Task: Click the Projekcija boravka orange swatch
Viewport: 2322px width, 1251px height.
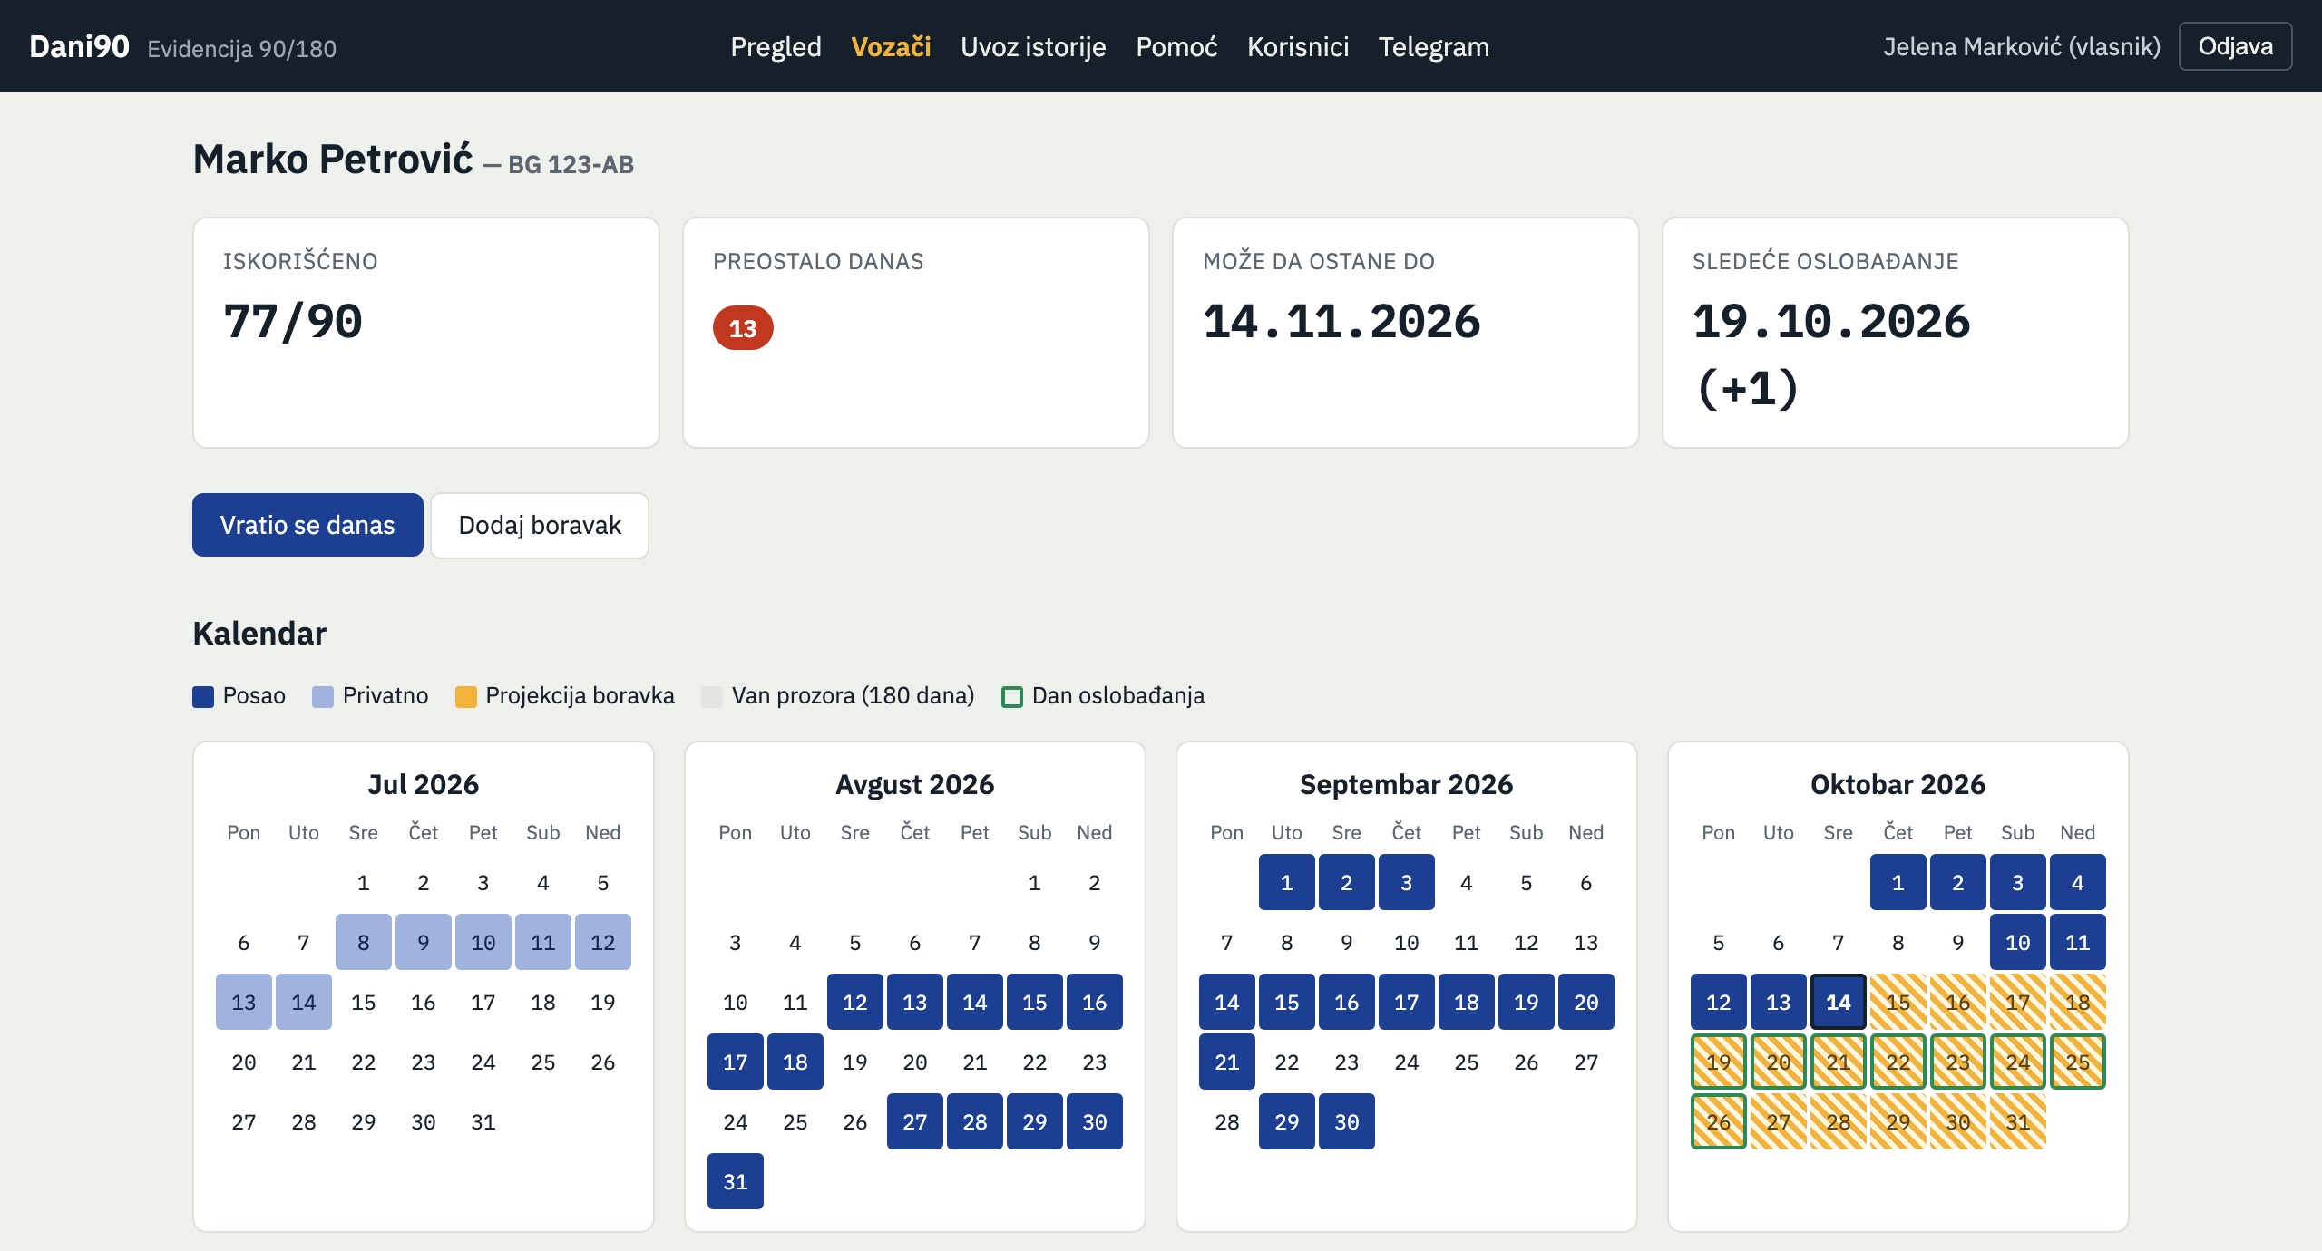Action: click(466, 696)
